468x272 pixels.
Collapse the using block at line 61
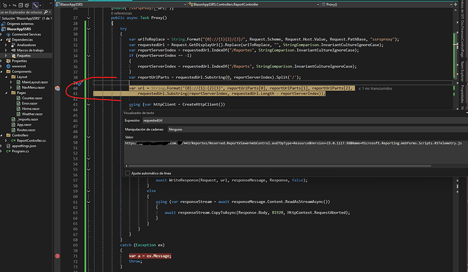(x=89, y=202)
